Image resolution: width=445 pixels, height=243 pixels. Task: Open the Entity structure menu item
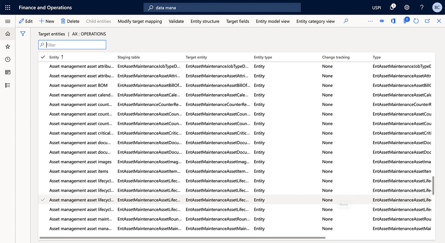click(x=205, y=21)
